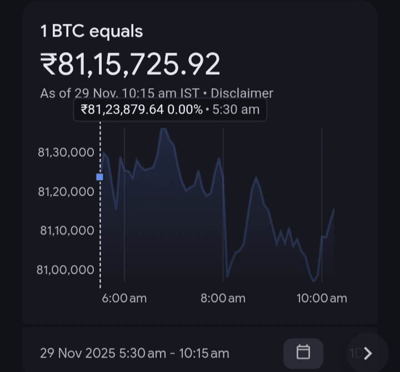Click the 1 BTC equals heading
This screenshot has width=400, height=372.
(92, 31)
